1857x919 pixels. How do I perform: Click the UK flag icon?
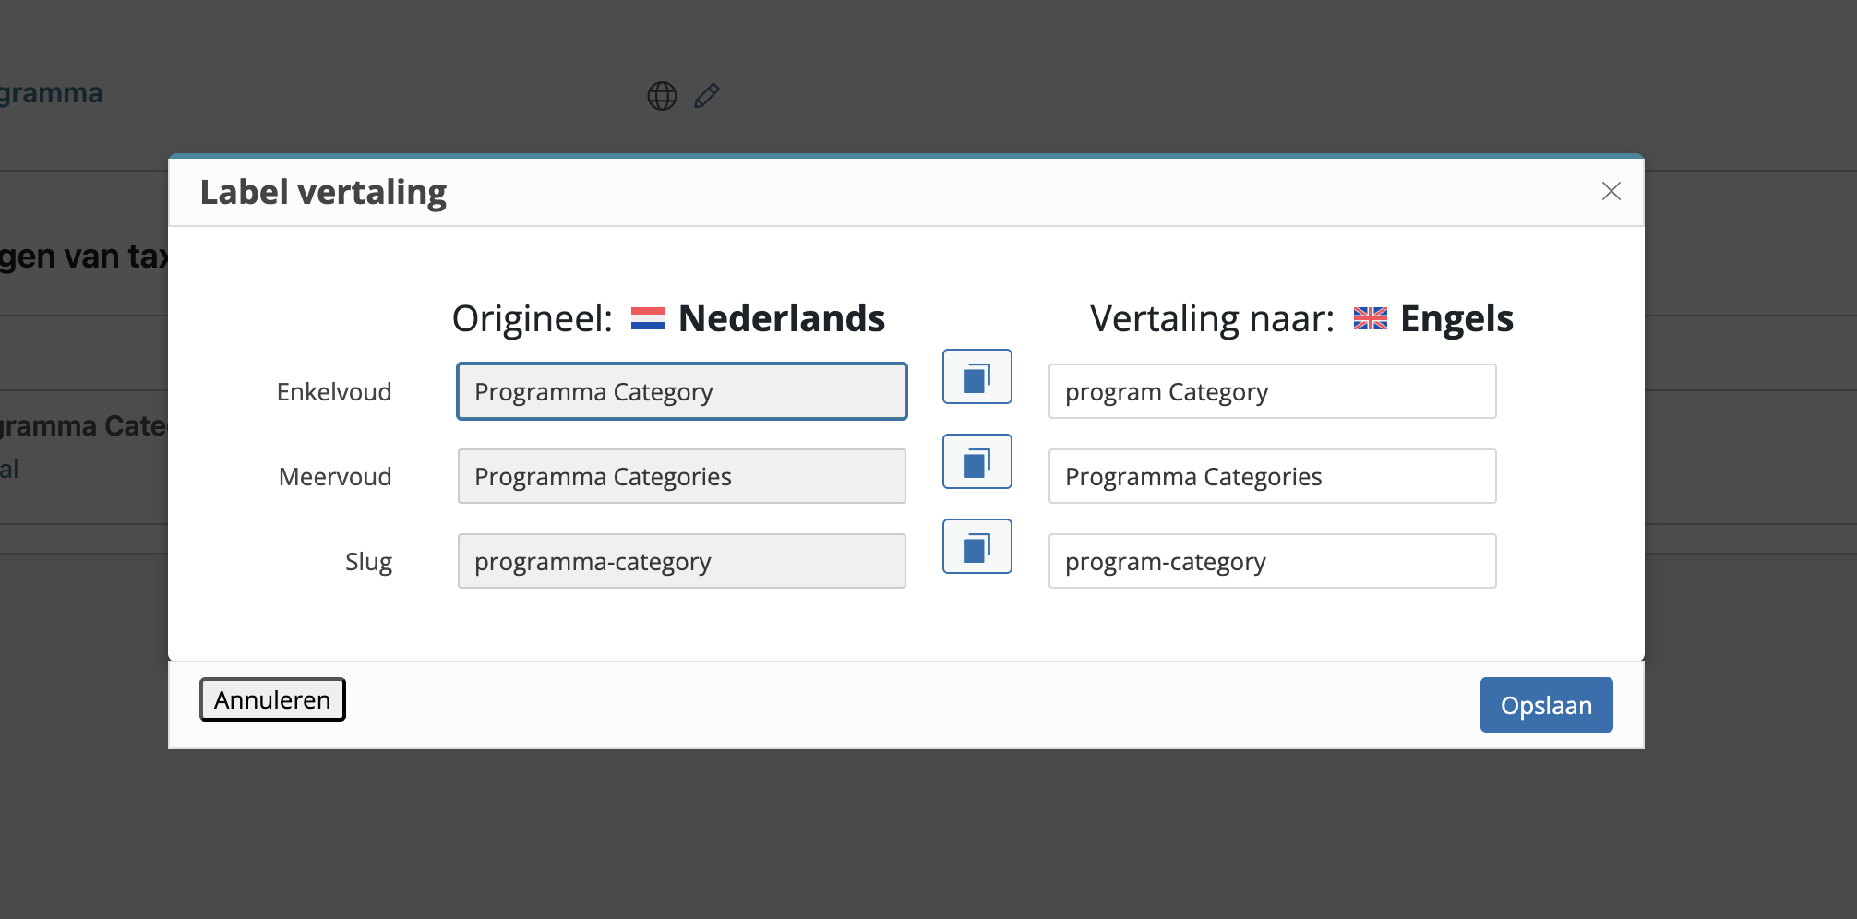[1370, 318]
